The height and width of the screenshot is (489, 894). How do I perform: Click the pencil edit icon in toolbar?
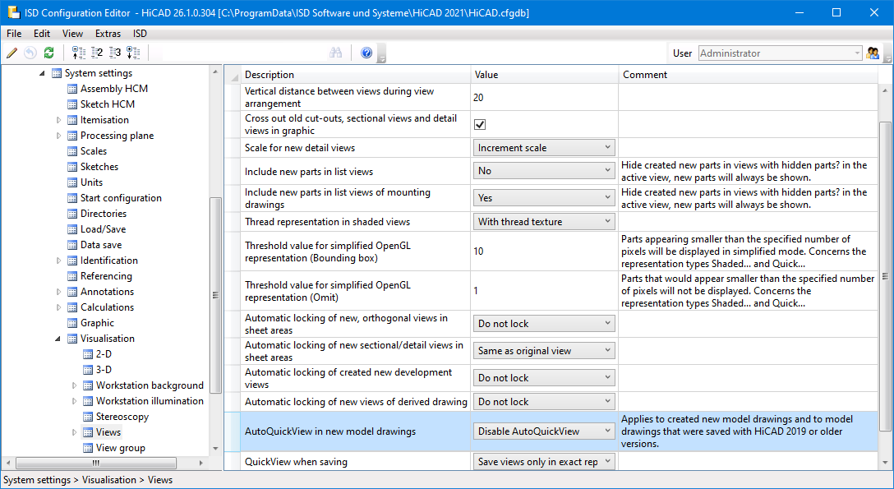click(x=12, y=53)
